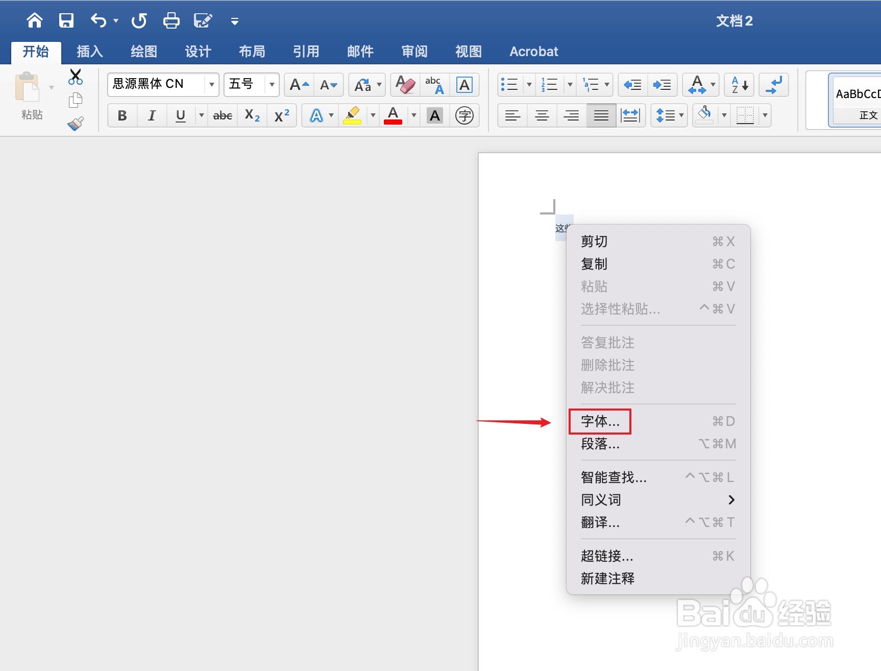The image size is (881, 671).
Task: Apply the character border icon
Action: click(x=464, y=85)
